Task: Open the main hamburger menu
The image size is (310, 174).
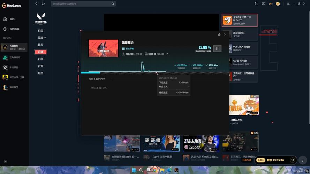Action: [288, 4]
